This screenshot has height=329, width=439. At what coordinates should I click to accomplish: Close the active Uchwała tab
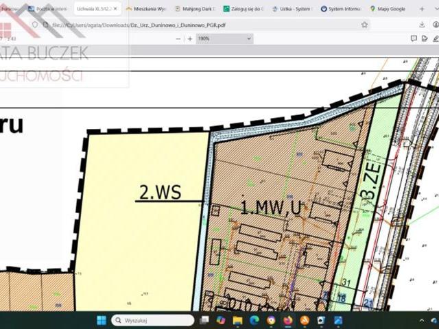(115, 9)
